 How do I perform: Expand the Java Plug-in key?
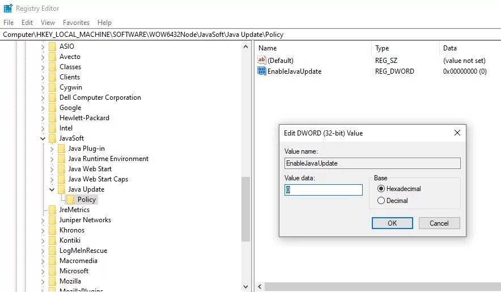tap(52, 149)
